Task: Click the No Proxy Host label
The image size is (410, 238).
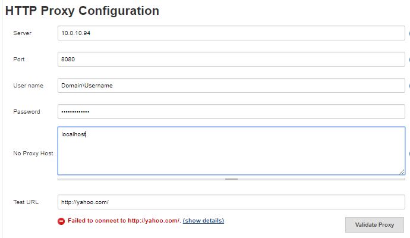Action: tap(33, 154)
